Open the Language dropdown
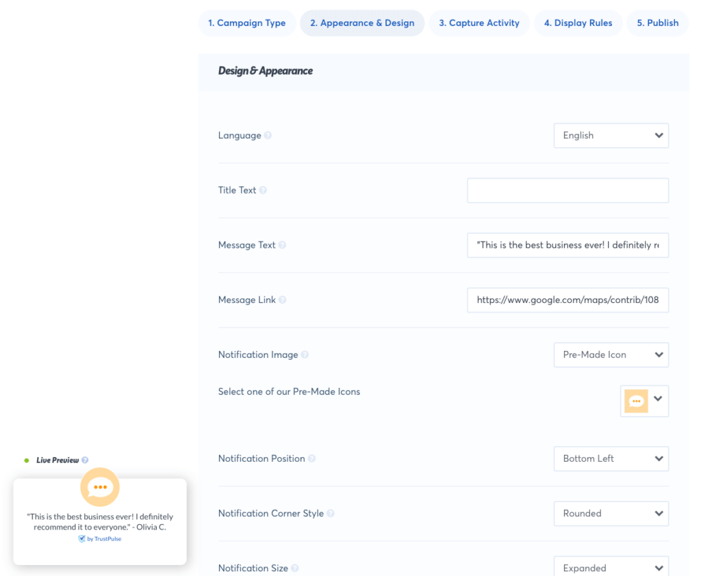 611,135
